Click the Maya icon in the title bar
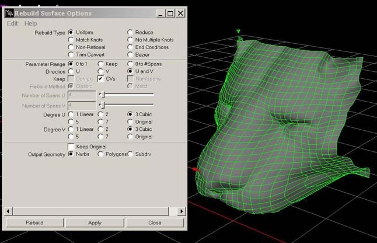Viewport: 377px width, 243px height. [x=9, y=13]
